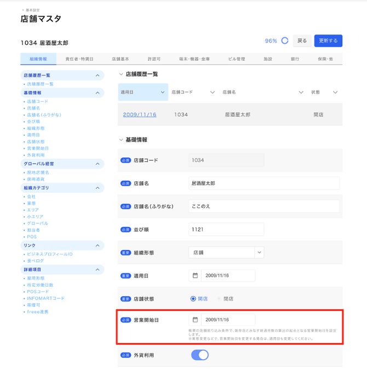Switch to the 責任者・特質日 tab
The width and height of the screenshot is (367, 370).
[79, 59]
